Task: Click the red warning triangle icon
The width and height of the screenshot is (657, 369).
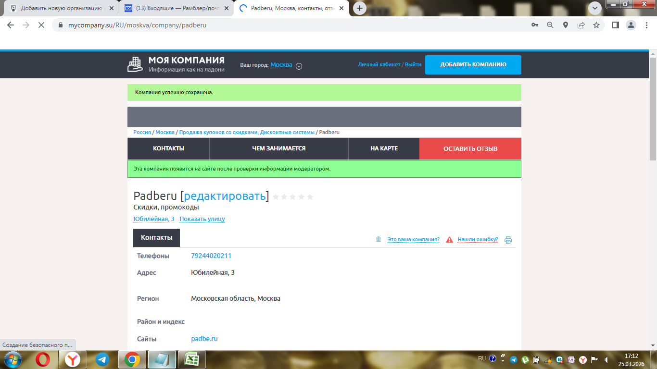Action: [449, 239]
